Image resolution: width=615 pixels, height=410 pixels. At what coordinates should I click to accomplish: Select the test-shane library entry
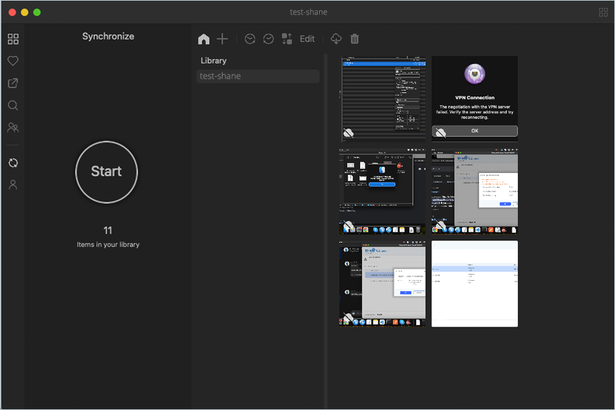[x=258, y=76]
